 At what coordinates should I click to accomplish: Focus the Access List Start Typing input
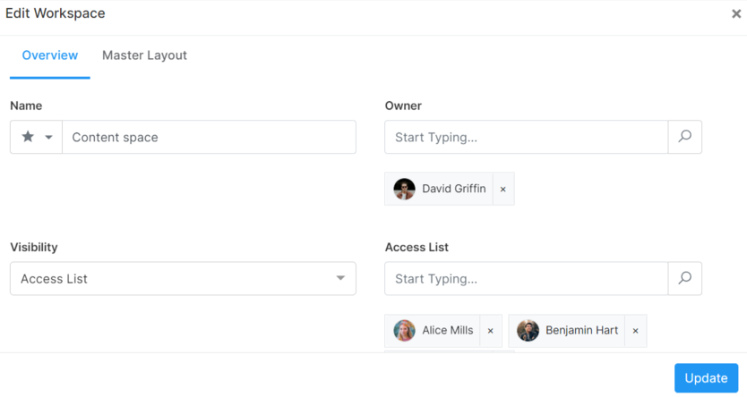(x=527, y=279)
